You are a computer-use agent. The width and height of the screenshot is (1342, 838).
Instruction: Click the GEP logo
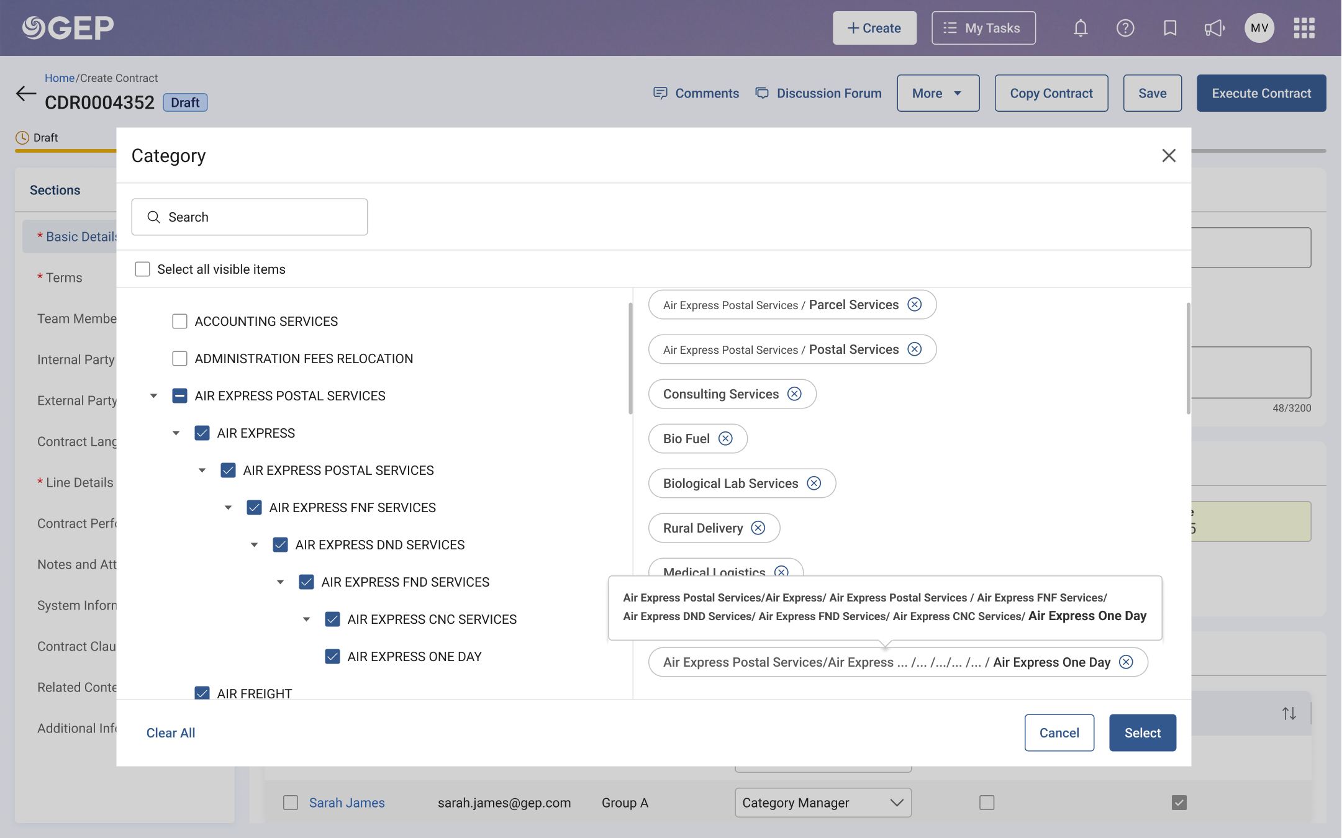click(68, 28)
